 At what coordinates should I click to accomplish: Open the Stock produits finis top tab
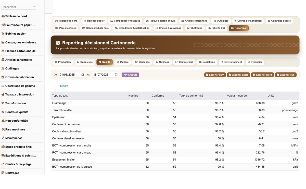95,28
